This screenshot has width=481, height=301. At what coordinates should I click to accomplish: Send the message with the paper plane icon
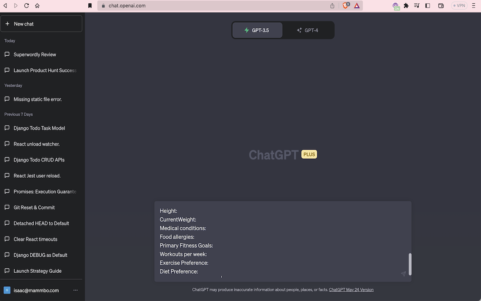point(403,274)
